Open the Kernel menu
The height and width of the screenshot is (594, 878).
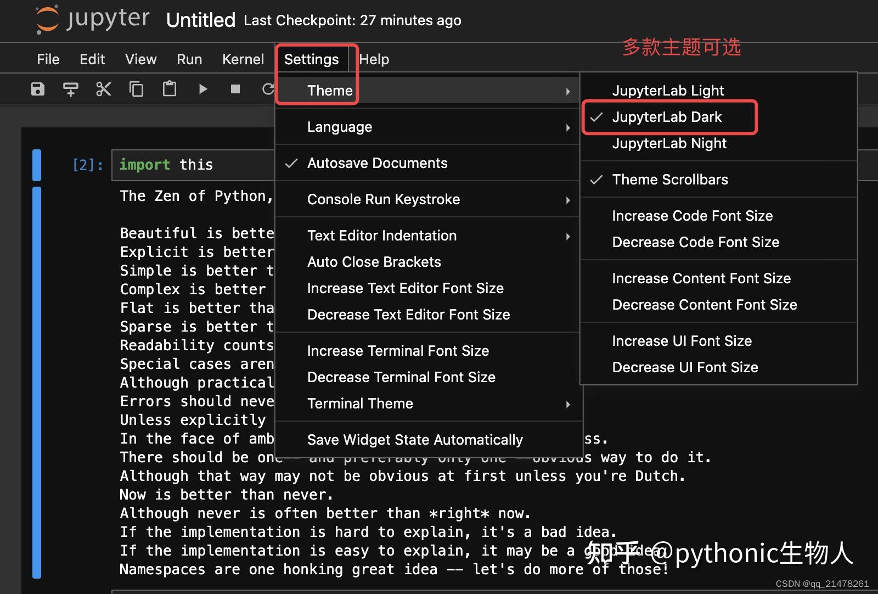(x=243, y=59)
